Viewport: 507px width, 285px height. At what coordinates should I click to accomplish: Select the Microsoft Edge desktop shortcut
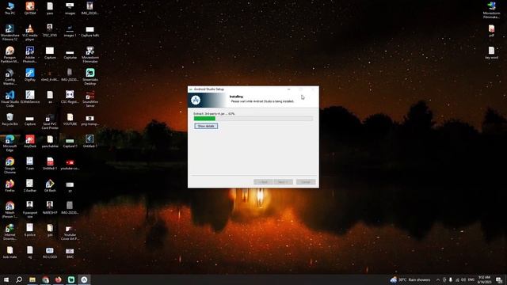[10, 143]
